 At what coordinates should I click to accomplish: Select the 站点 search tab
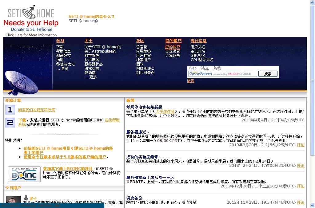[x=205, y=68]
